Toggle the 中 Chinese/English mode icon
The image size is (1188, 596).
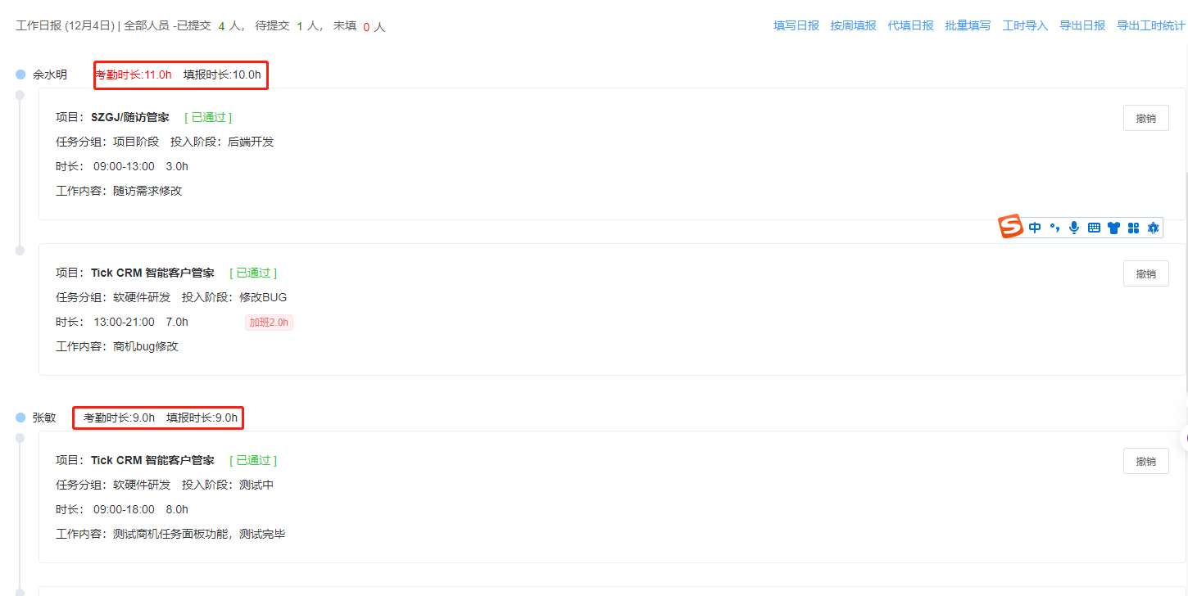(x=1035, y=228)
